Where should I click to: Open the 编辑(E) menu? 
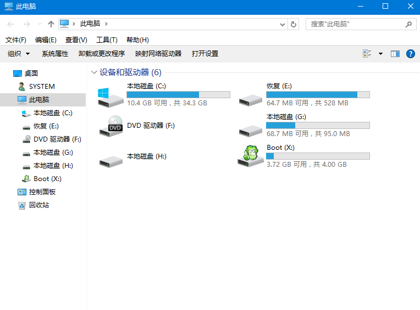(x=46, y=40)
